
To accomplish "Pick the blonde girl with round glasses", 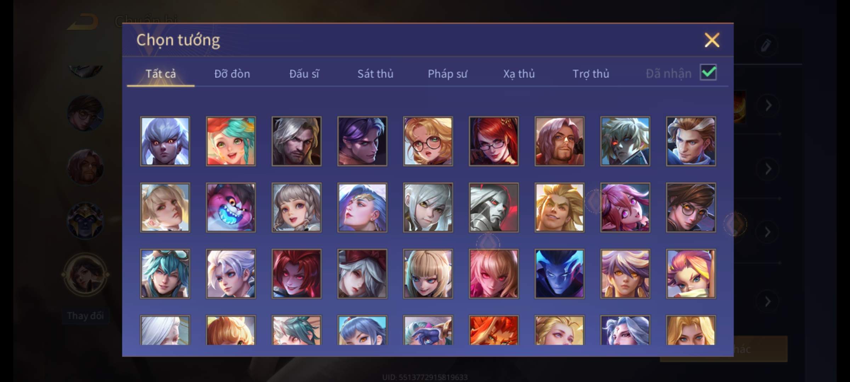I will 428,141.
